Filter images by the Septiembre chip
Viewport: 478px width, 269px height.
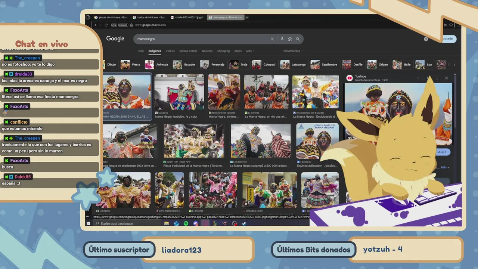pyautogui.click(x=325, y=65)
